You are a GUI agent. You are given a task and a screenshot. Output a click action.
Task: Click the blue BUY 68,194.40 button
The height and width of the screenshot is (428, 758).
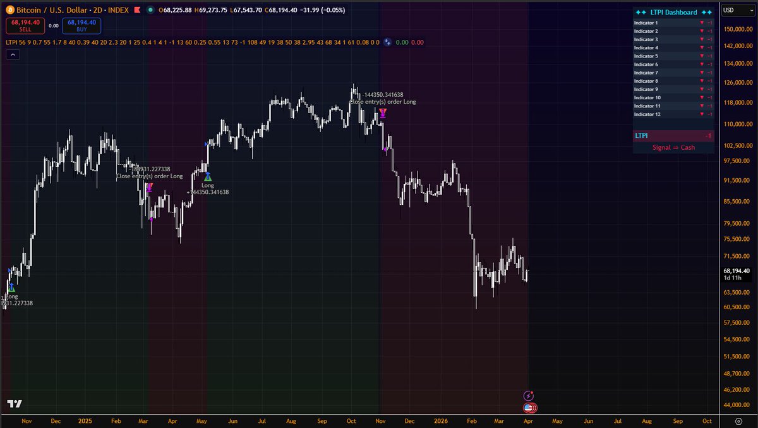pos(81,25)
